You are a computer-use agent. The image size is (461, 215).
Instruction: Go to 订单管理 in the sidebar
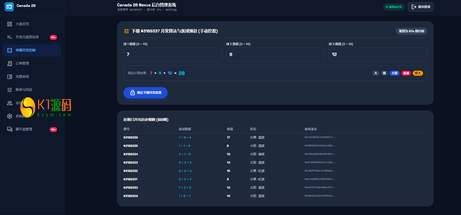click(x=32, y=64)
